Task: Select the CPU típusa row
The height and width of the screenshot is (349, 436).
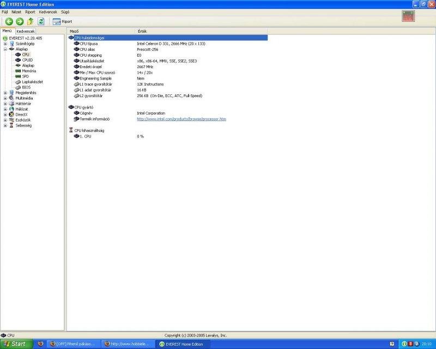Action: coord(168,44)
